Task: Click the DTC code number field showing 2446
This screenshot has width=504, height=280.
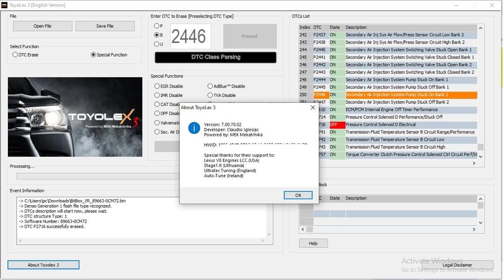Action: (x=189, y=36)
